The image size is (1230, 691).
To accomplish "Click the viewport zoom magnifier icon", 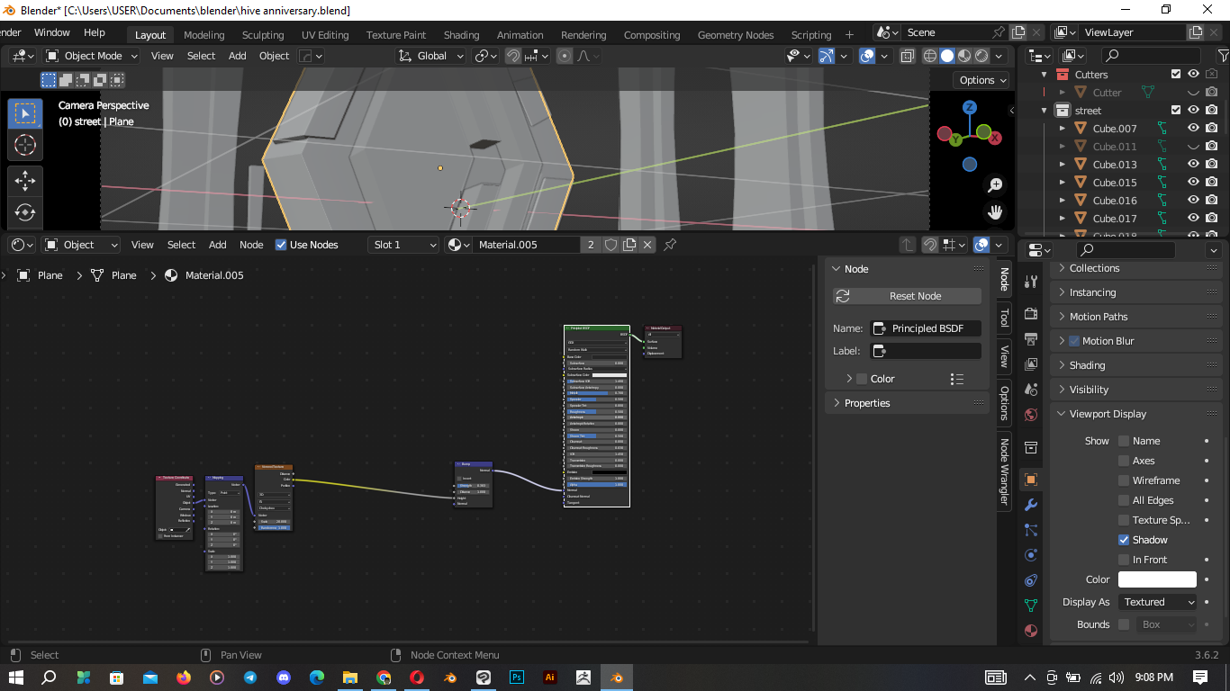I will tap(995, 185).
